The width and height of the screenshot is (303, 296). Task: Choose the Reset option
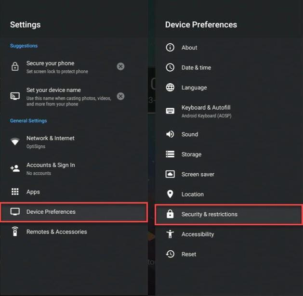[189, 254]
